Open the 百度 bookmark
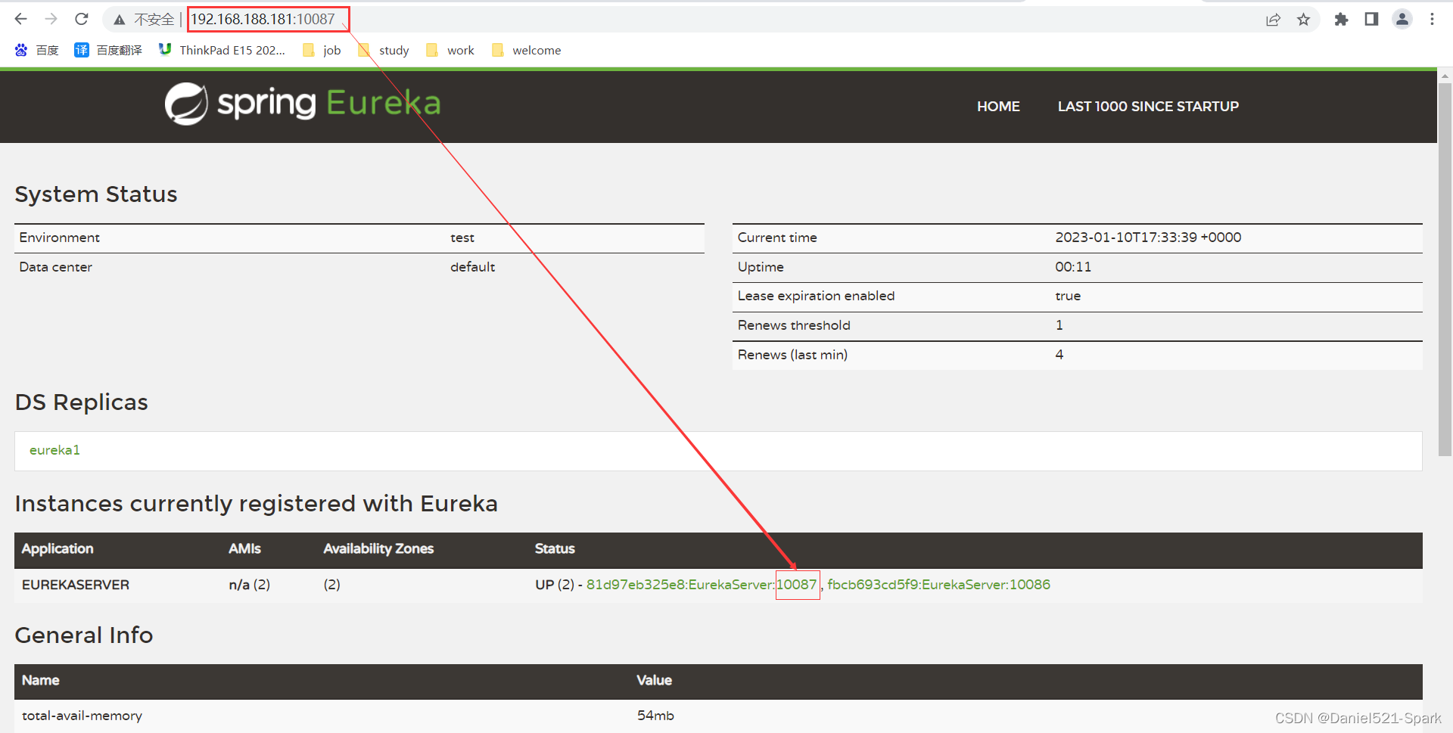This screenshot has height=733, width=1453. pyautogui.click(x=36, y=50)
